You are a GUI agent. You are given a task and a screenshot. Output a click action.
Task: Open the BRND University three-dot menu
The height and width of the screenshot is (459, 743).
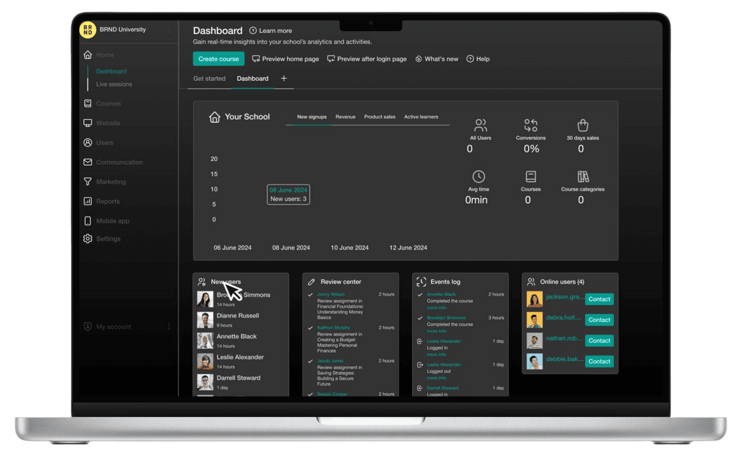(x=169, y=30)
